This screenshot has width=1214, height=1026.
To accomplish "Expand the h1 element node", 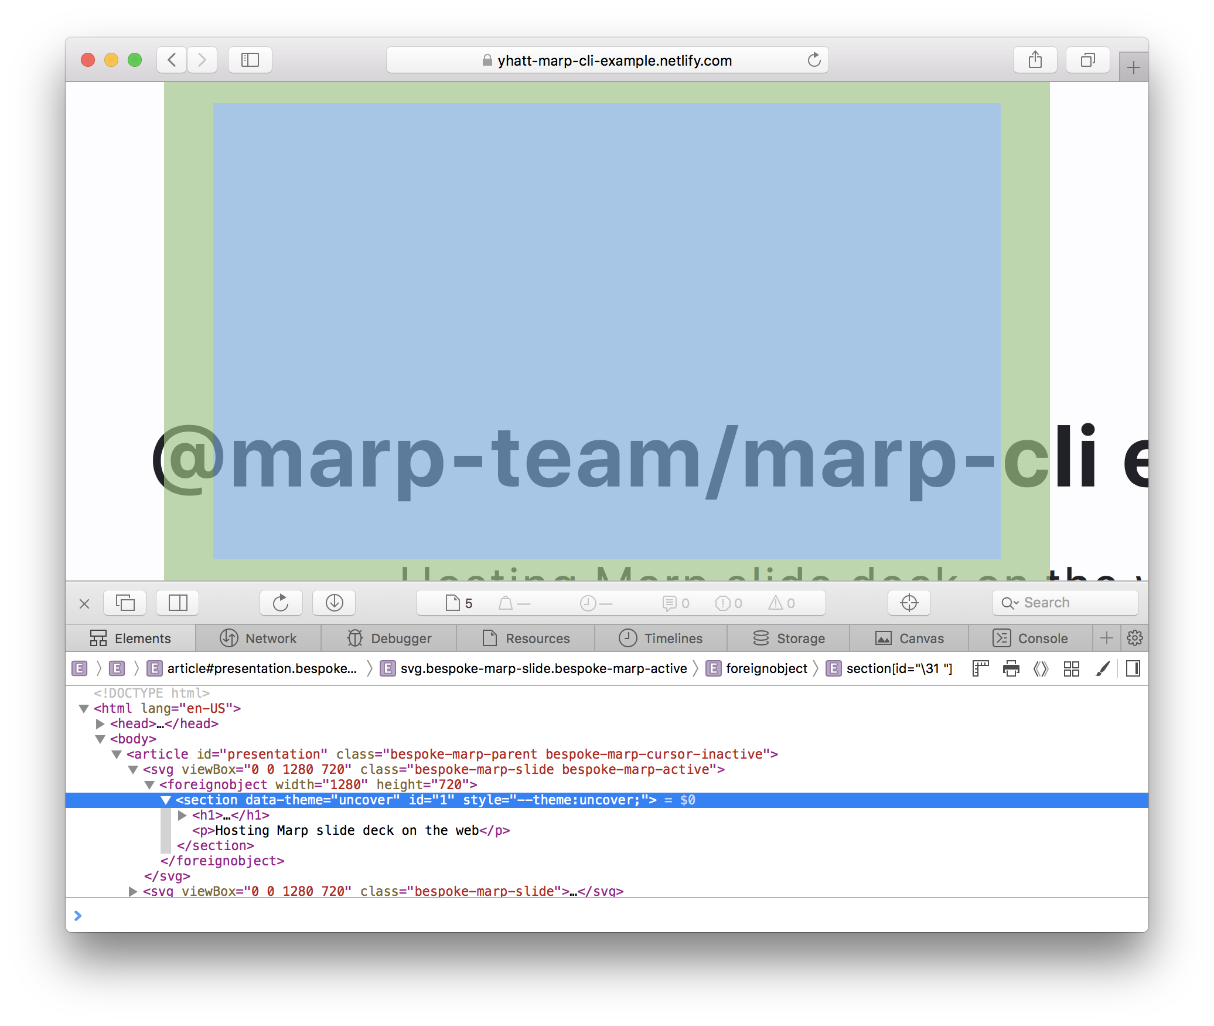I will pyautogui.click(x=182, y=816).
